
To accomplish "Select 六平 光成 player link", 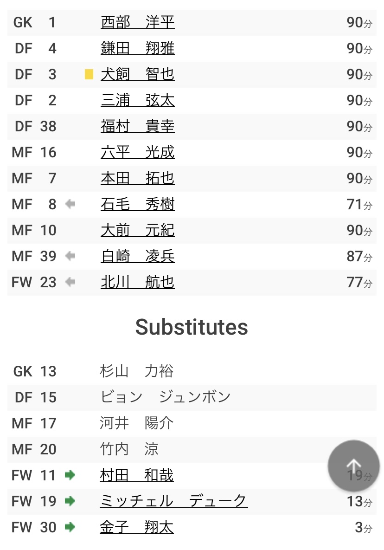I will click(x=138, y=152).
